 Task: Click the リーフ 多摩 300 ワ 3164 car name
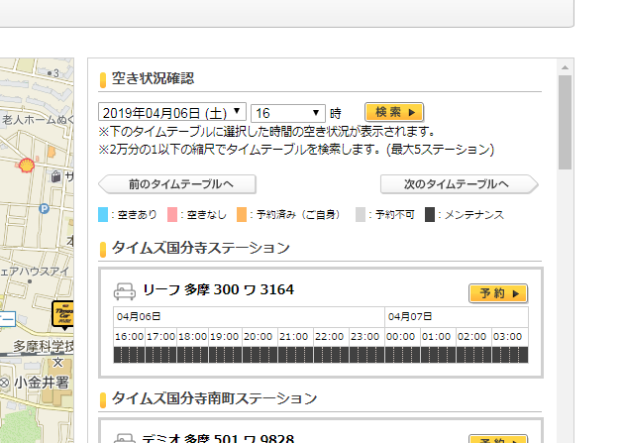218,289
